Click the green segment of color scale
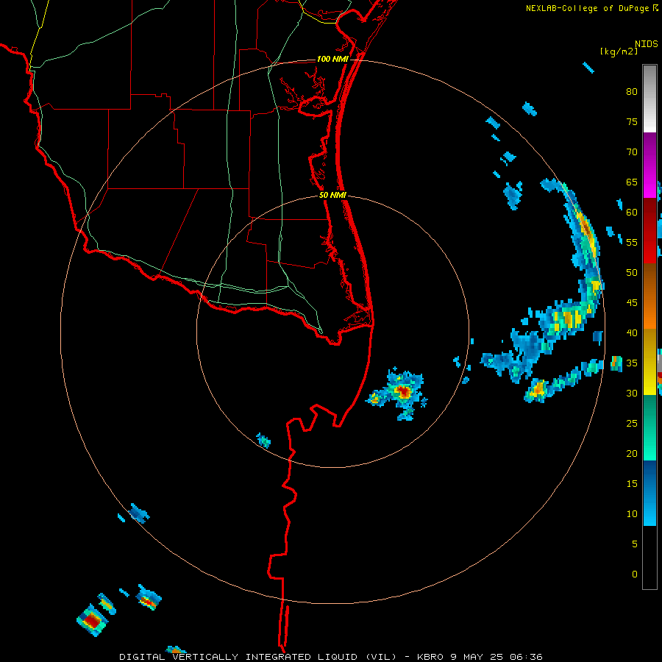 click(x=649, y=427)
